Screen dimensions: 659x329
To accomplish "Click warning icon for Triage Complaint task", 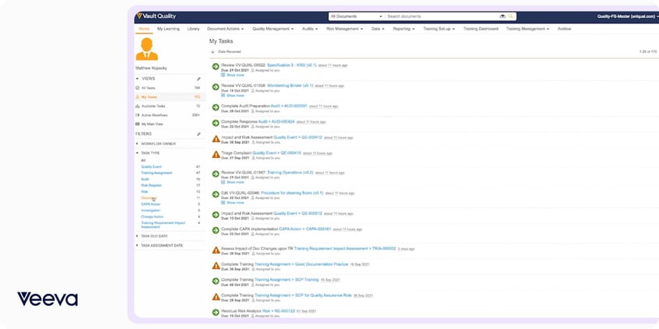I will [216, 155].
